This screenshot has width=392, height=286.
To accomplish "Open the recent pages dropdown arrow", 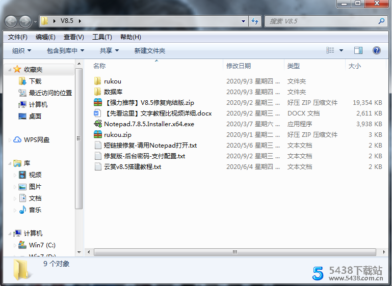I will [x=35, y=22].
